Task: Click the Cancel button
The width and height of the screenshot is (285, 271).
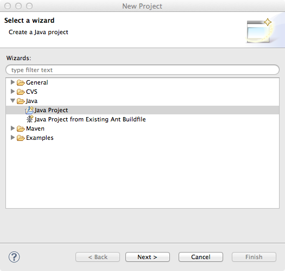Action: (x=201, y=257)
